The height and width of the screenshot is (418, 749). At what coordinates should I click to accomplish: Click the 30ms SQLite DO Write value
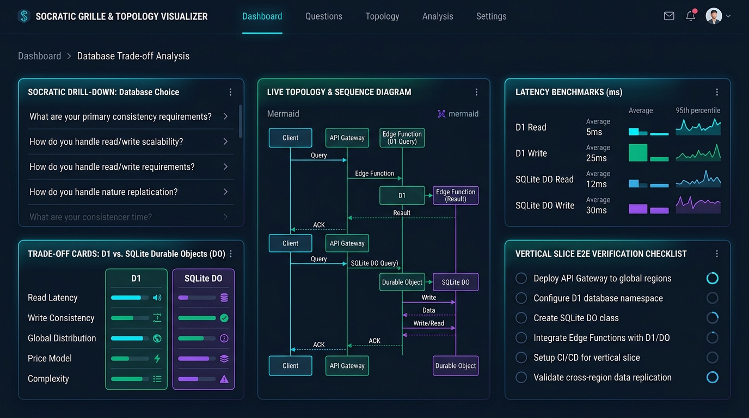click(597, 210)
